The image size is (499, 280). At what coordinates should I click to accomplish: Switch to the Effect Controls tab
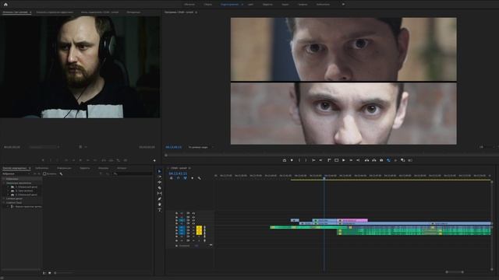55,12
